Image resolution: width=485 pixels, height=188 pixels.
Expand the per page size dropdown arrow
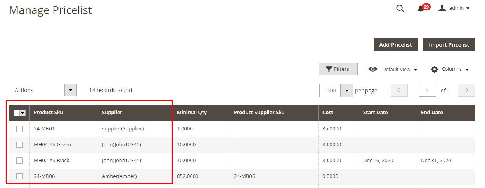pyautogui.click(x=346, y=91)
